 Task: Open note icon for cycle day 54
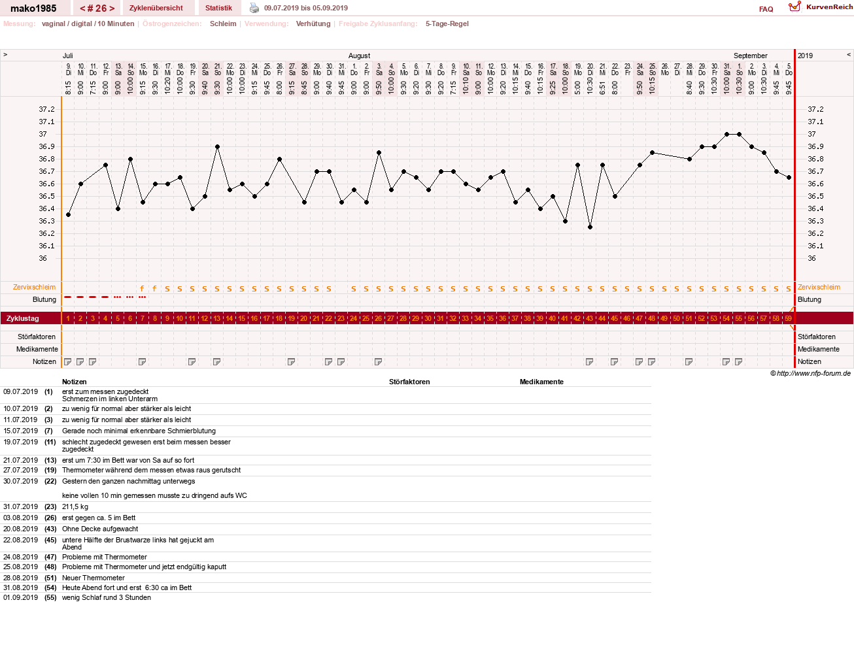(726, 361)
